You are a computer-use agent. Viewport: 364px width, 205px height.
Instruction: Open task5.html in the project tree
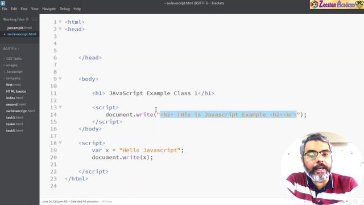15,130
